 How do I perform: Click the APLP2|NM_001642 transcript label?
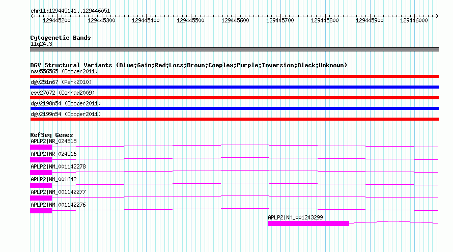53,180
